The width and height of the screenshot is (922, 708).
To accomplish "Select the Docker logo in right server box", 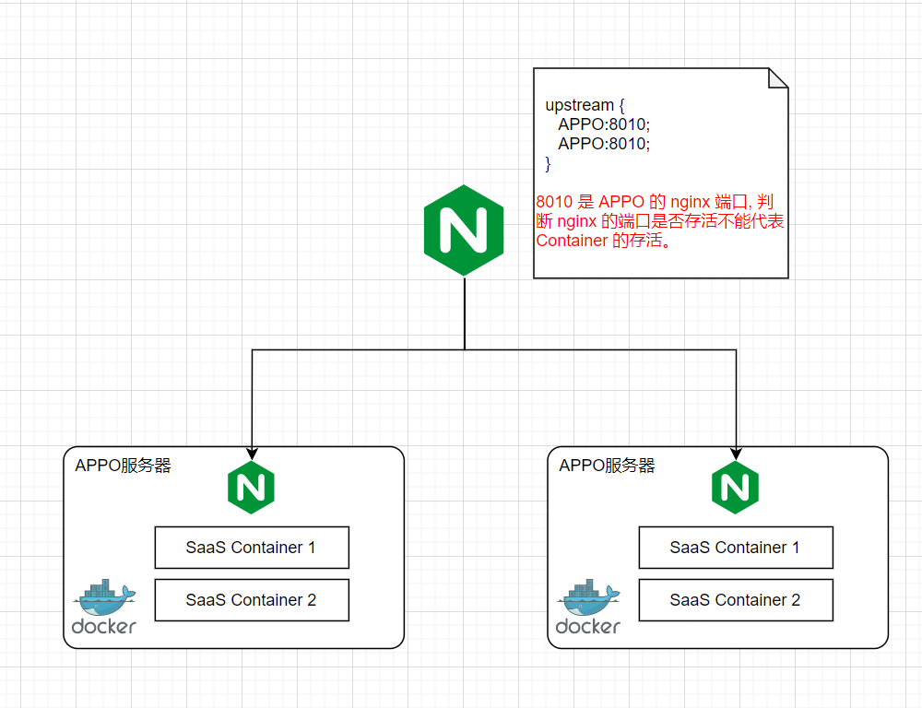I will point(588,608).
